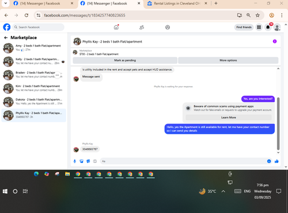Go back with the Marketplace back arrow

[6, 38]
